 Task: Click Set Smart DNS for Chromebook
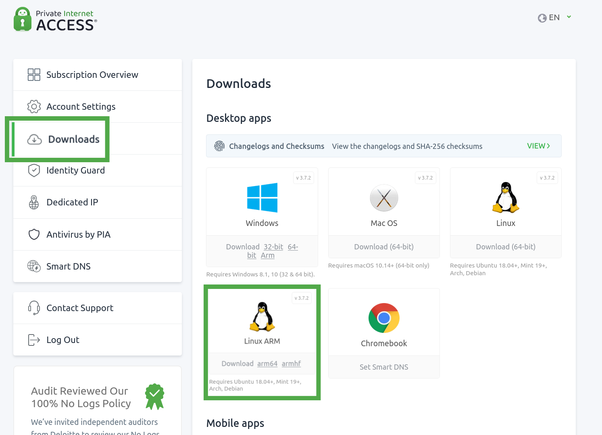(x=384, y=367)
